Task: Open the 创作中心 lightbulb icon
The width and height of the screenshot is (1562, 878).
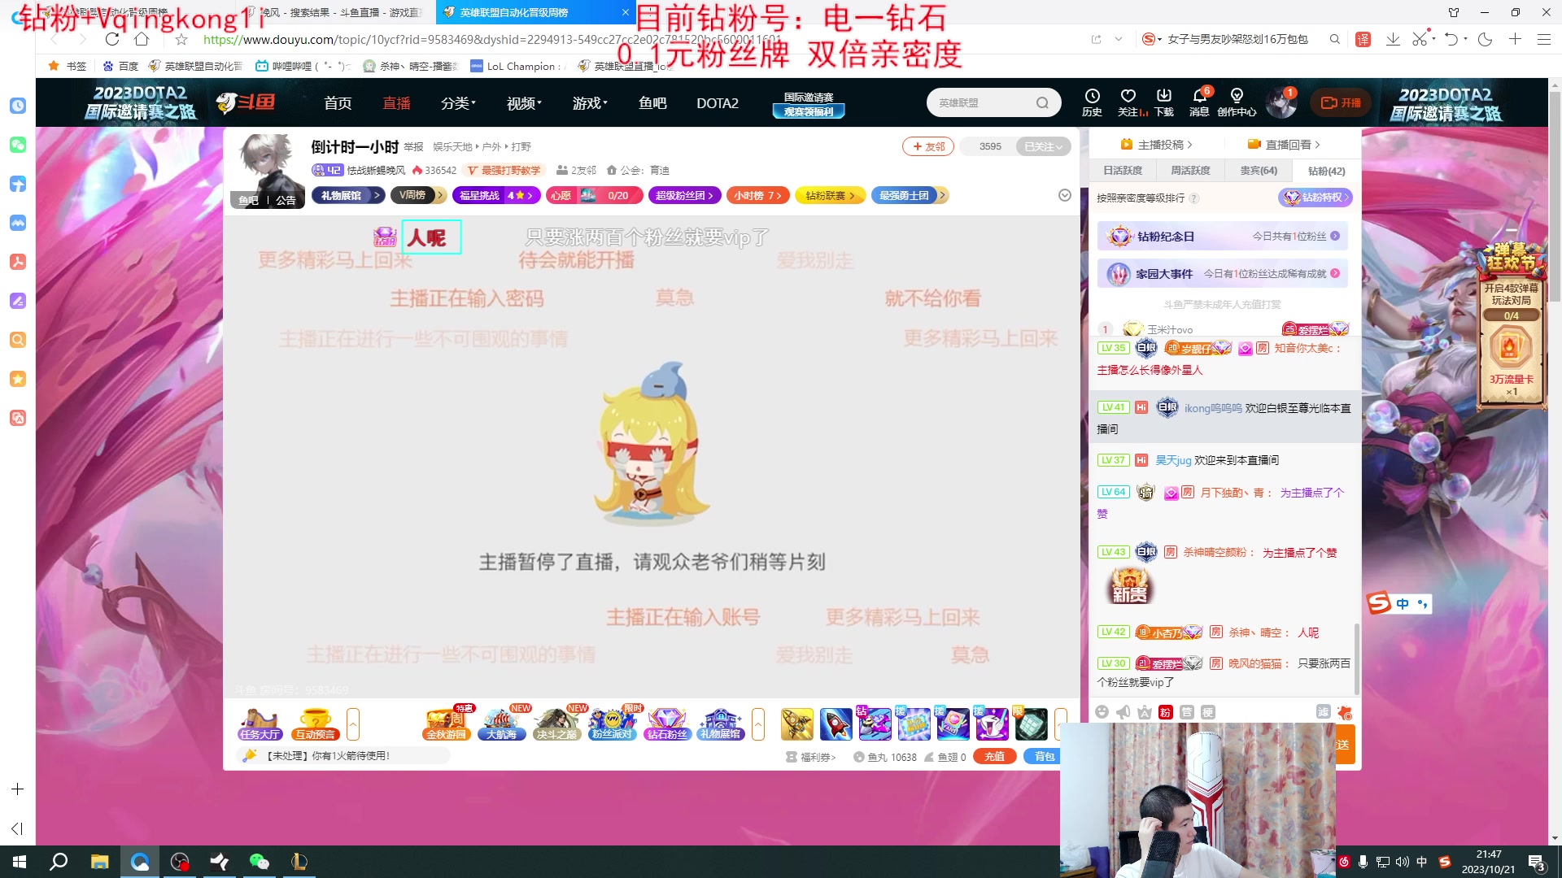Action: tap(1237, 102)
